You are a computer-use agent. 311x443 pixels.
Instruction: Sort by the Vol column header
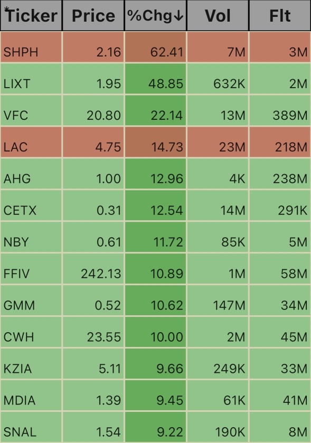tap(218, 15)
